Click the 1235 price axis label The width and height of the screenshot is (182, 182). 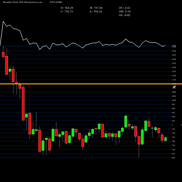(x=174, y=63)
